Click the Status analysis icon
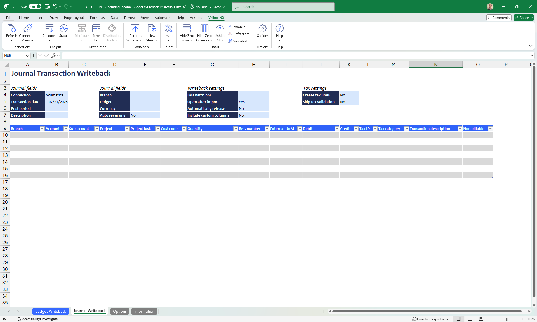 (64, 29)
